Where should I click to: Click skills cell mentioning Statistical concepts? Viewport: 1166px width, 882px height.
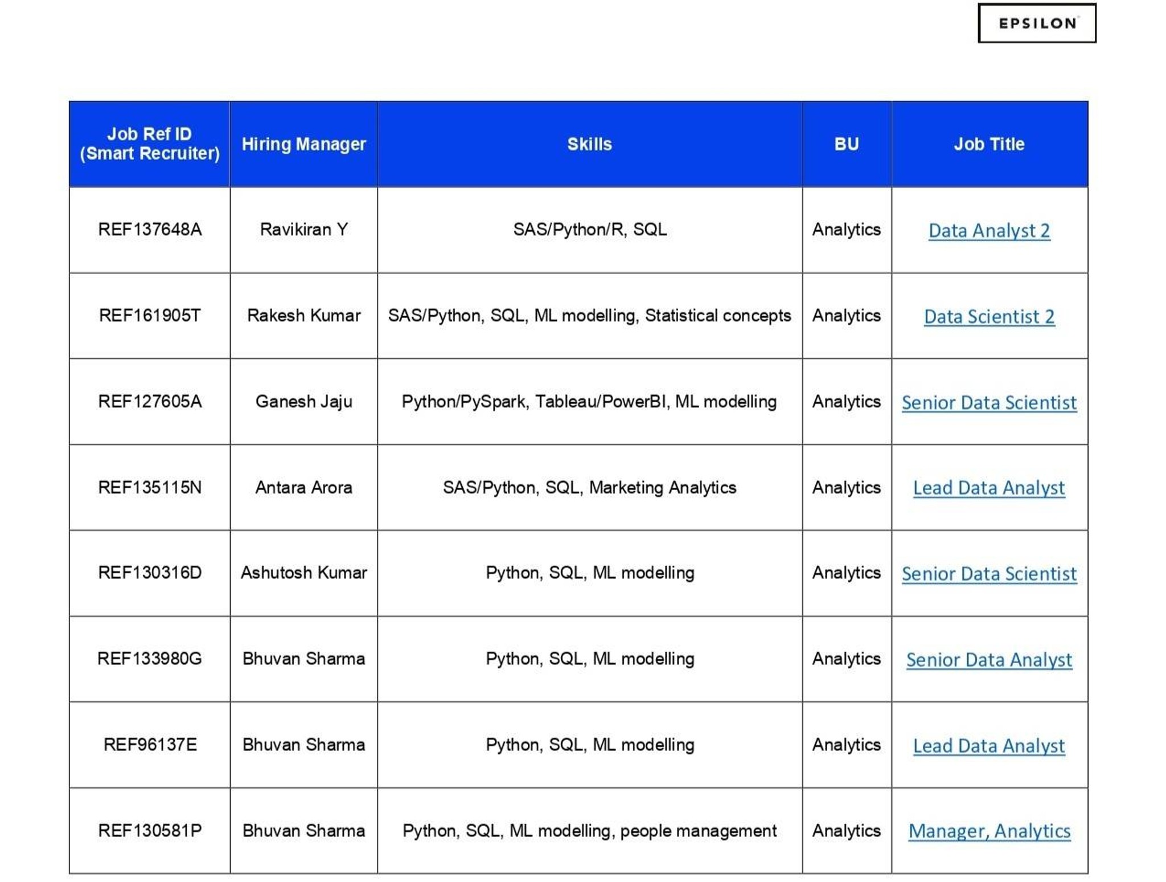click(x=589, y=315)
